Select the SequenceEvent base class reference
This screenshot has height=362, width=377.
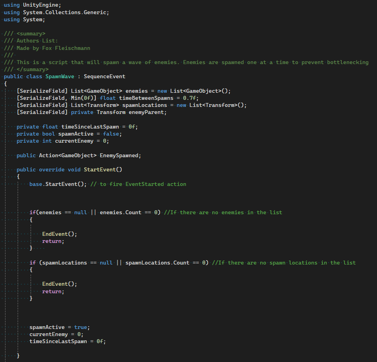click(x=104, y=76)
